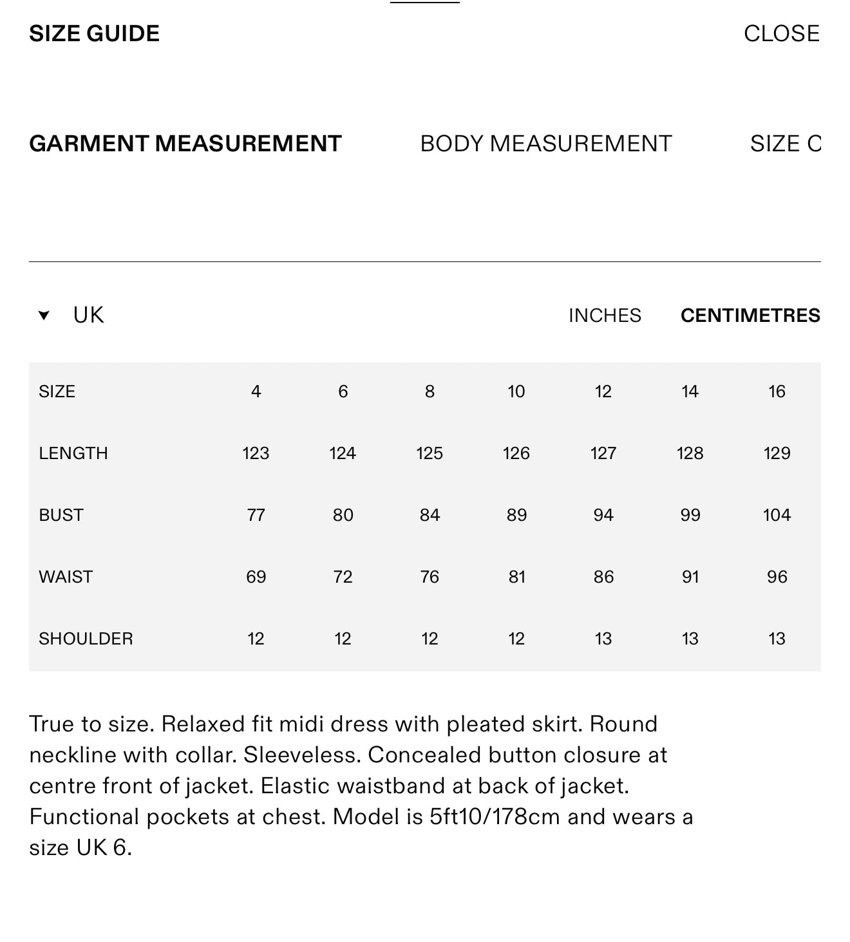Choose the size 8 column header
Screen dimensions: 850x942
coord(430,391)
